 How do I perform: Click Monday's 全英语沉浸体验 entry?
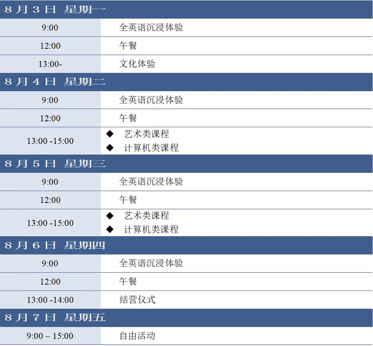(151, 28)
